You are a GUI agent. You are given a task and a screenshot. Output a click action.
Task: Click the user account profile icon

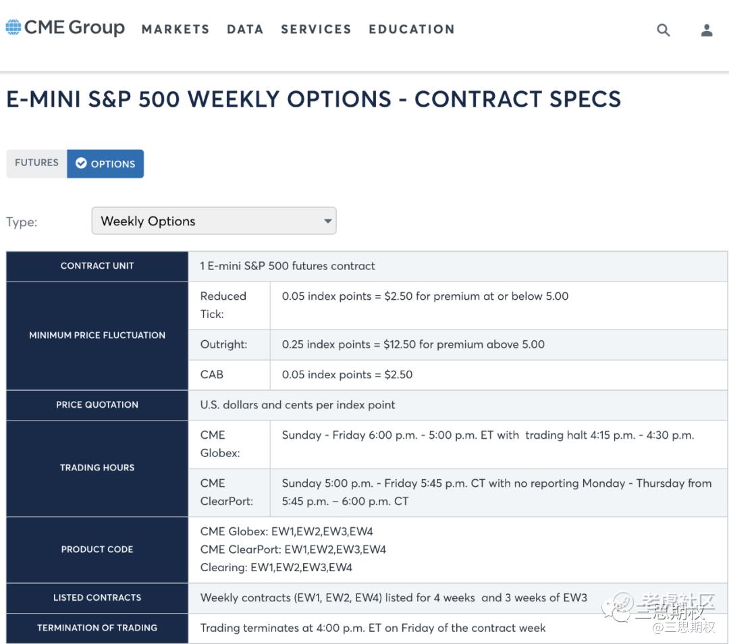click(x=707, y=30)
